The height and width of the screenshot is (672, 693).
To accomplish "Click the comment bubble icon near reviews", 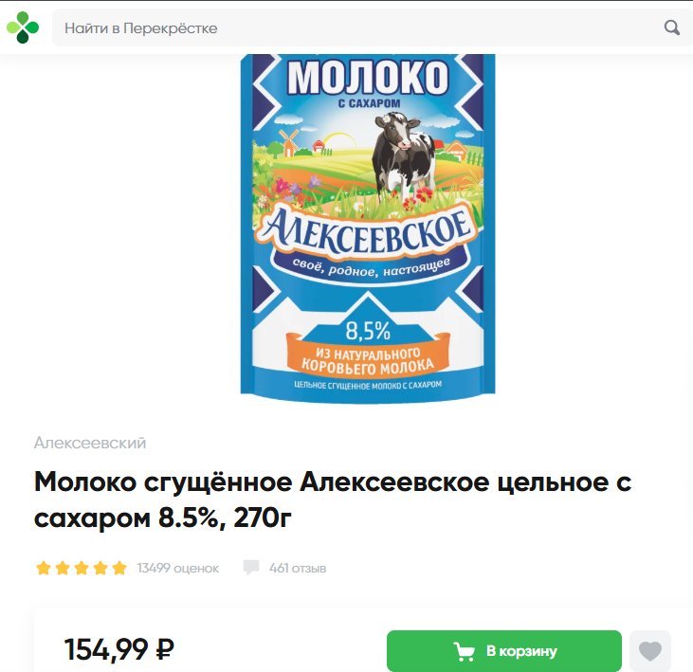I will (x=251, y=568).
